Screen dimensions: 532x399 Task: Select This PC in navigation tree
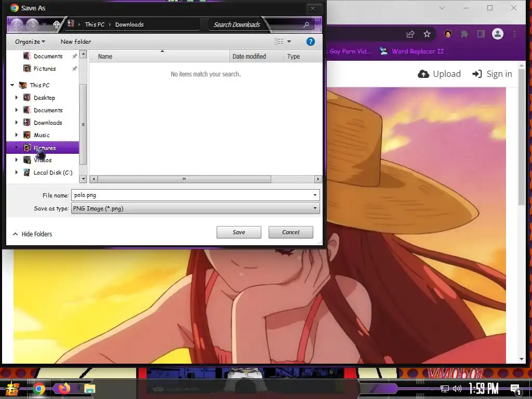39,85
